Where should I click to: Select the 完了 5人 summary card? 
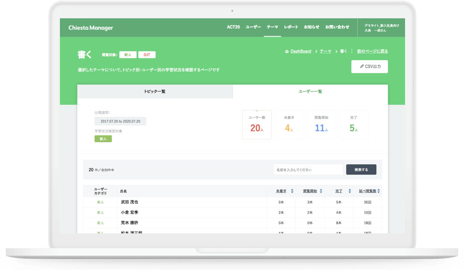pyautogui.click(x=353, y=125)
